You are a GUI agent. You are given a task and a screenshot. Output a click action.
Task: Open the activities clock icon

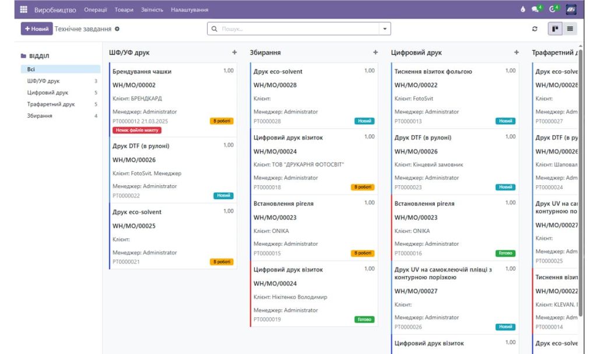(553, 10)
